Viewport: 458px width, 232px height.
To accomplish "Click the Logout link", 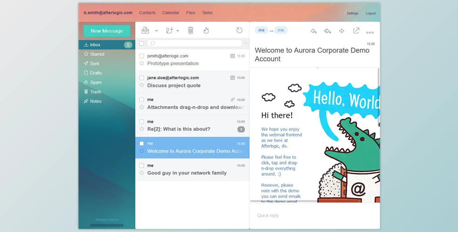I will (371, 13).
